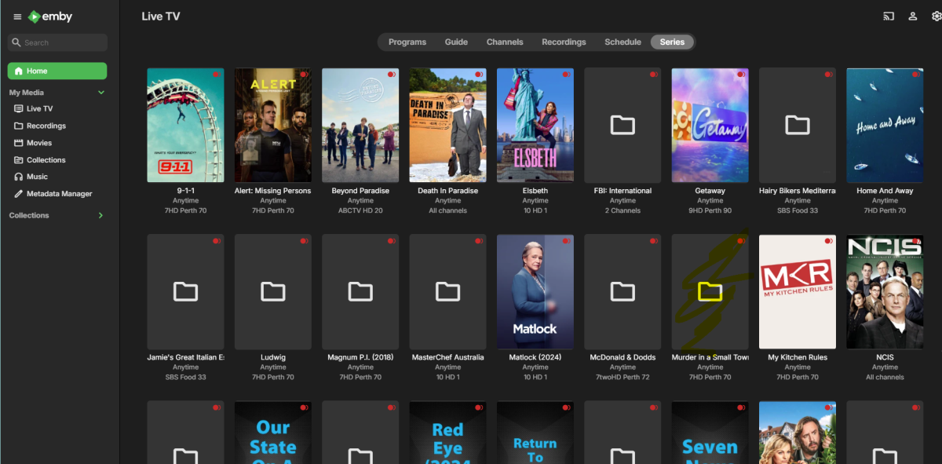The height and width of the screenshot is (464, 942).
Task: Open the Elsbeth series poster
Action: 535,126
